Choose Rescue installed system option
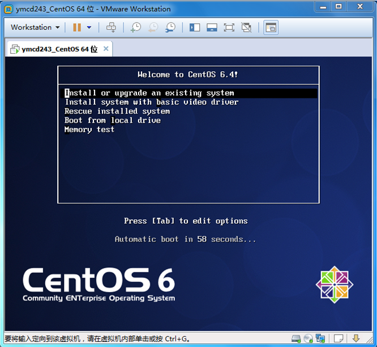 pos(117,111)
